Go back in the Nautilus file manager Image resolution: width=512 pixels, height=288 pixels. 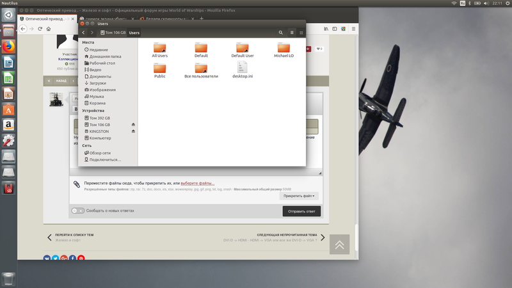pyautogui.click(x=84, y=33)
